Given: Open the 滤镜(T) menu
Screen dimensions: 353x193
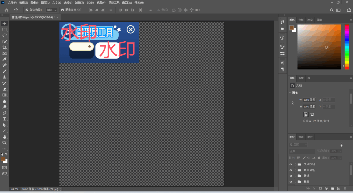Looking at the screenshot, I should [80, 2].
